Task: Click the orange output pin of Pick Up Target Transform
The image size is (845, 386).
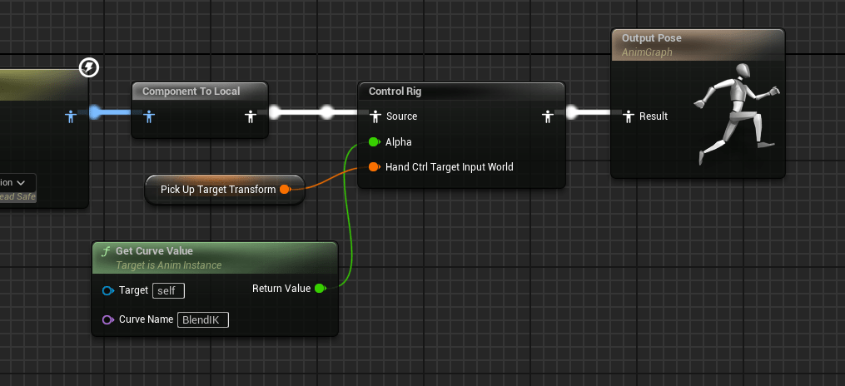Action: pyautogui.click(x=285, y=190)
